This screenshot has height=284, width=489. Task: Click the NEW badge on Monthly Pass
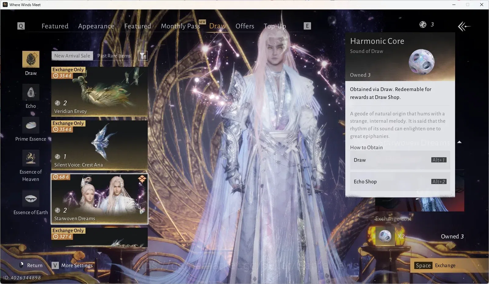pos(202,22)
